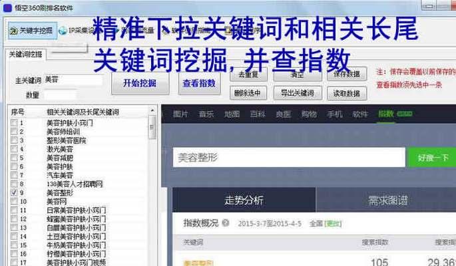Uncheck the box for row 9 美容整形
The width and height of the screenshot is (456, 266).
click(x=14, y=193)
